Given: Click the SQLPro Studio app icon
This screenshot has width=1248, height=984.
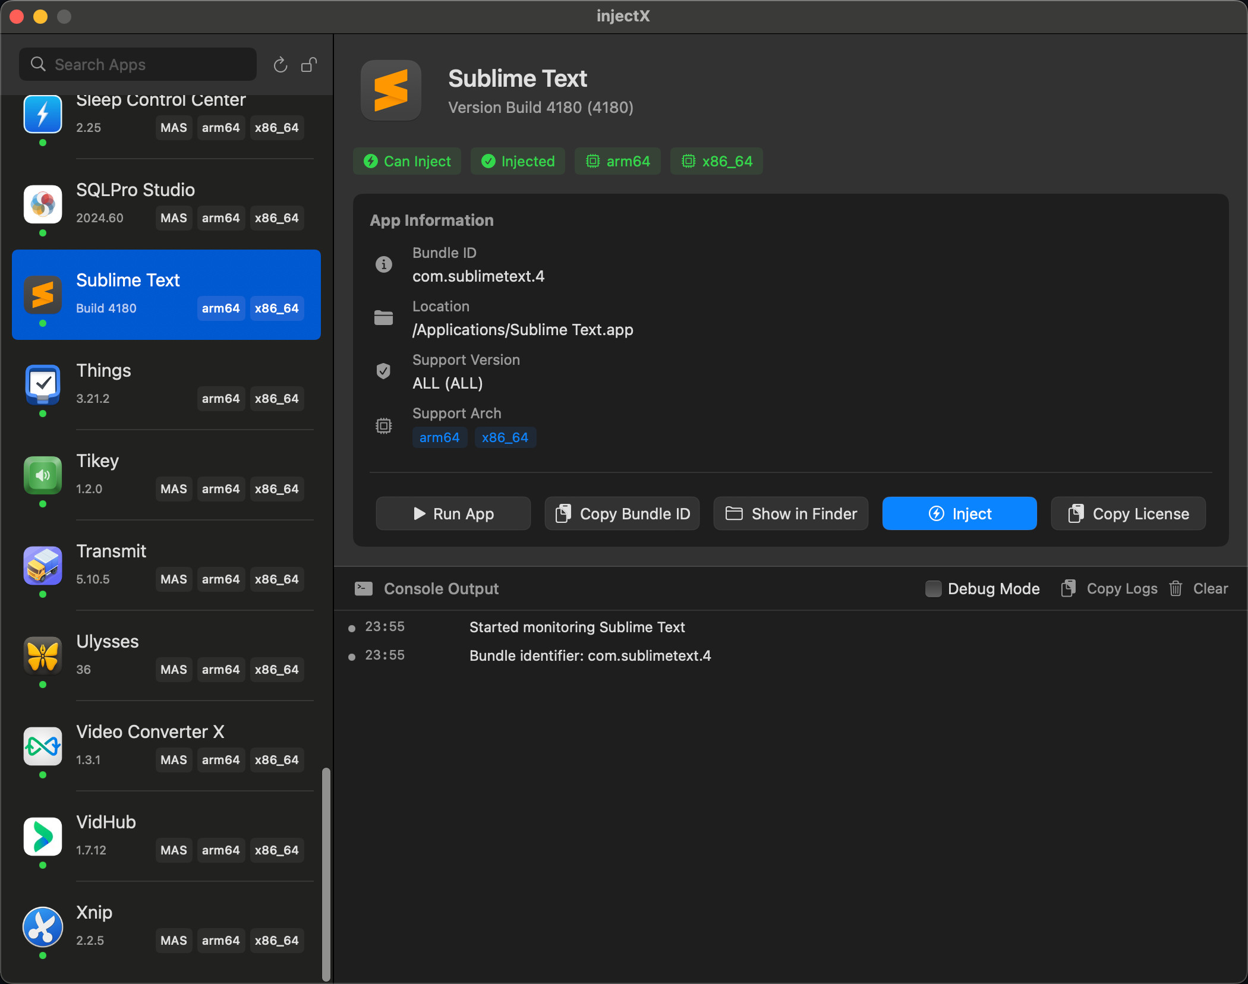Looking at the screenshot, I should click(x=43, y=204).
